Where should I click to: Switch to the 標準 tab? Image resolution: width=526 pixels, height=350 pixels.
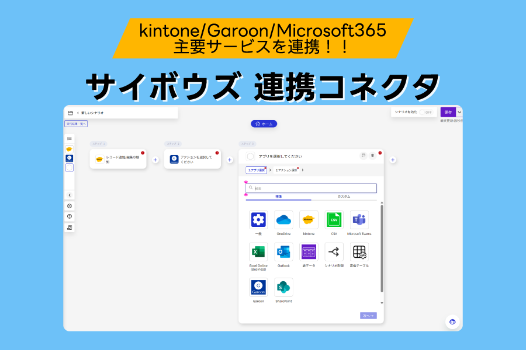pos(278,197)
